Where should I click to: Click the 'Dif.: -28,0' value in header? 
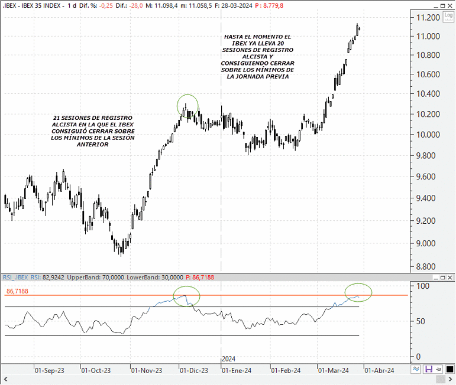129,5
